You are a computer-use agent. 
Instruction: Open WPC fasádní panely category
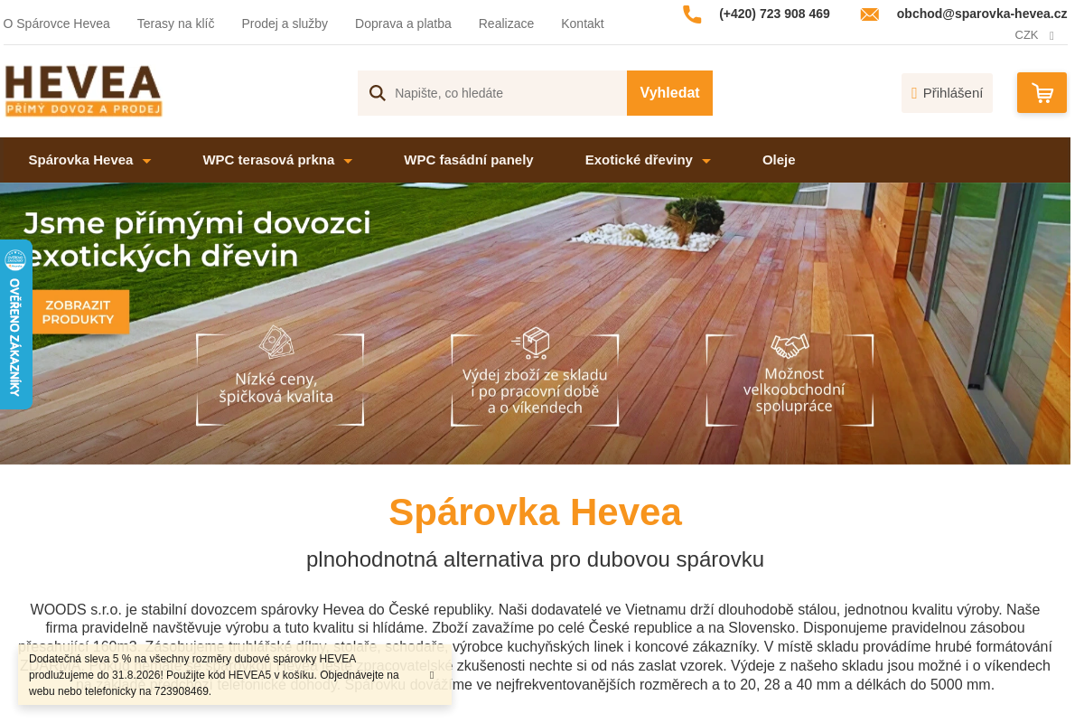pos(469,160)
